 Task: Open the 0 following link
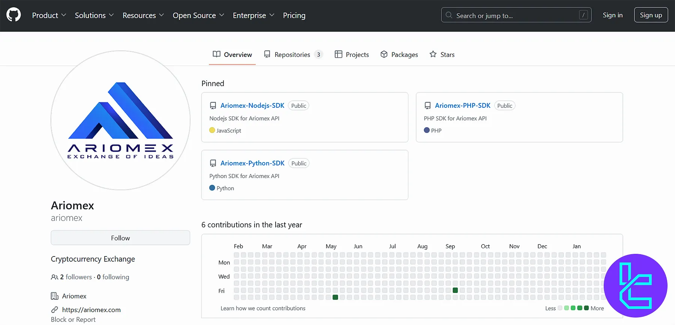pyautogui.click(x=113, y=277)
